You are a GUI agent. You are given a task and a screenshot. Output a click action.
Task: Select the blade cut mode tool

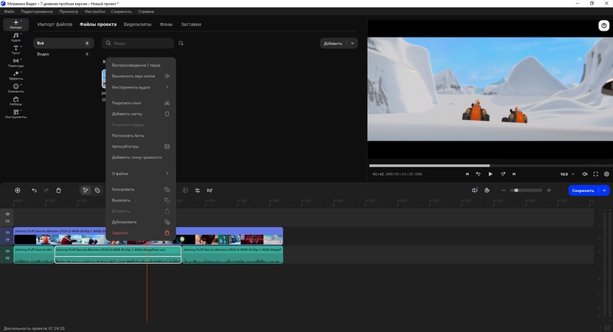coord(97,190)
